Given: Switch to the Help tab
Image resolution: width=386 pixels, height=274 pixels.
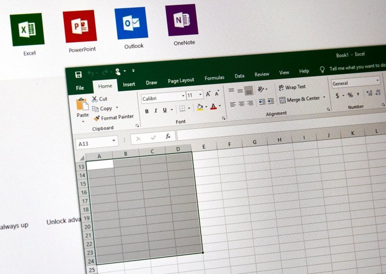Looking at the screenshot, I should [x=304, y=71].
